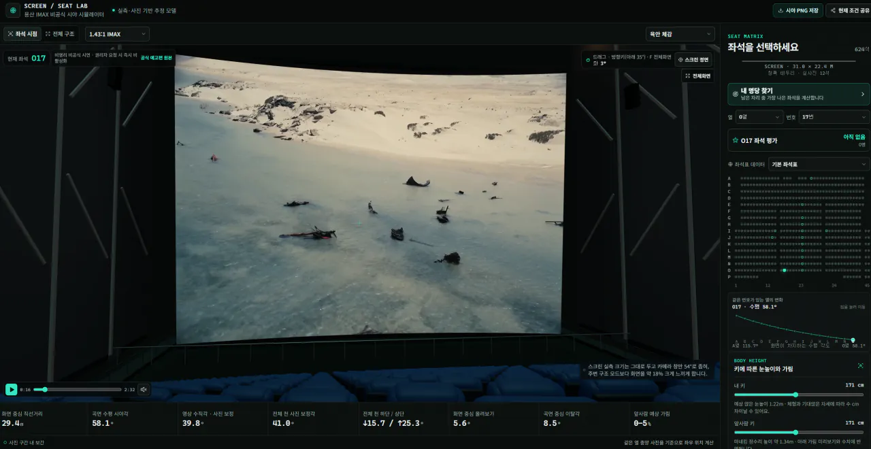Click the 시야 PNG 저장 button
The width and height of the screenshot is (871, 449).
coord(798,10)
